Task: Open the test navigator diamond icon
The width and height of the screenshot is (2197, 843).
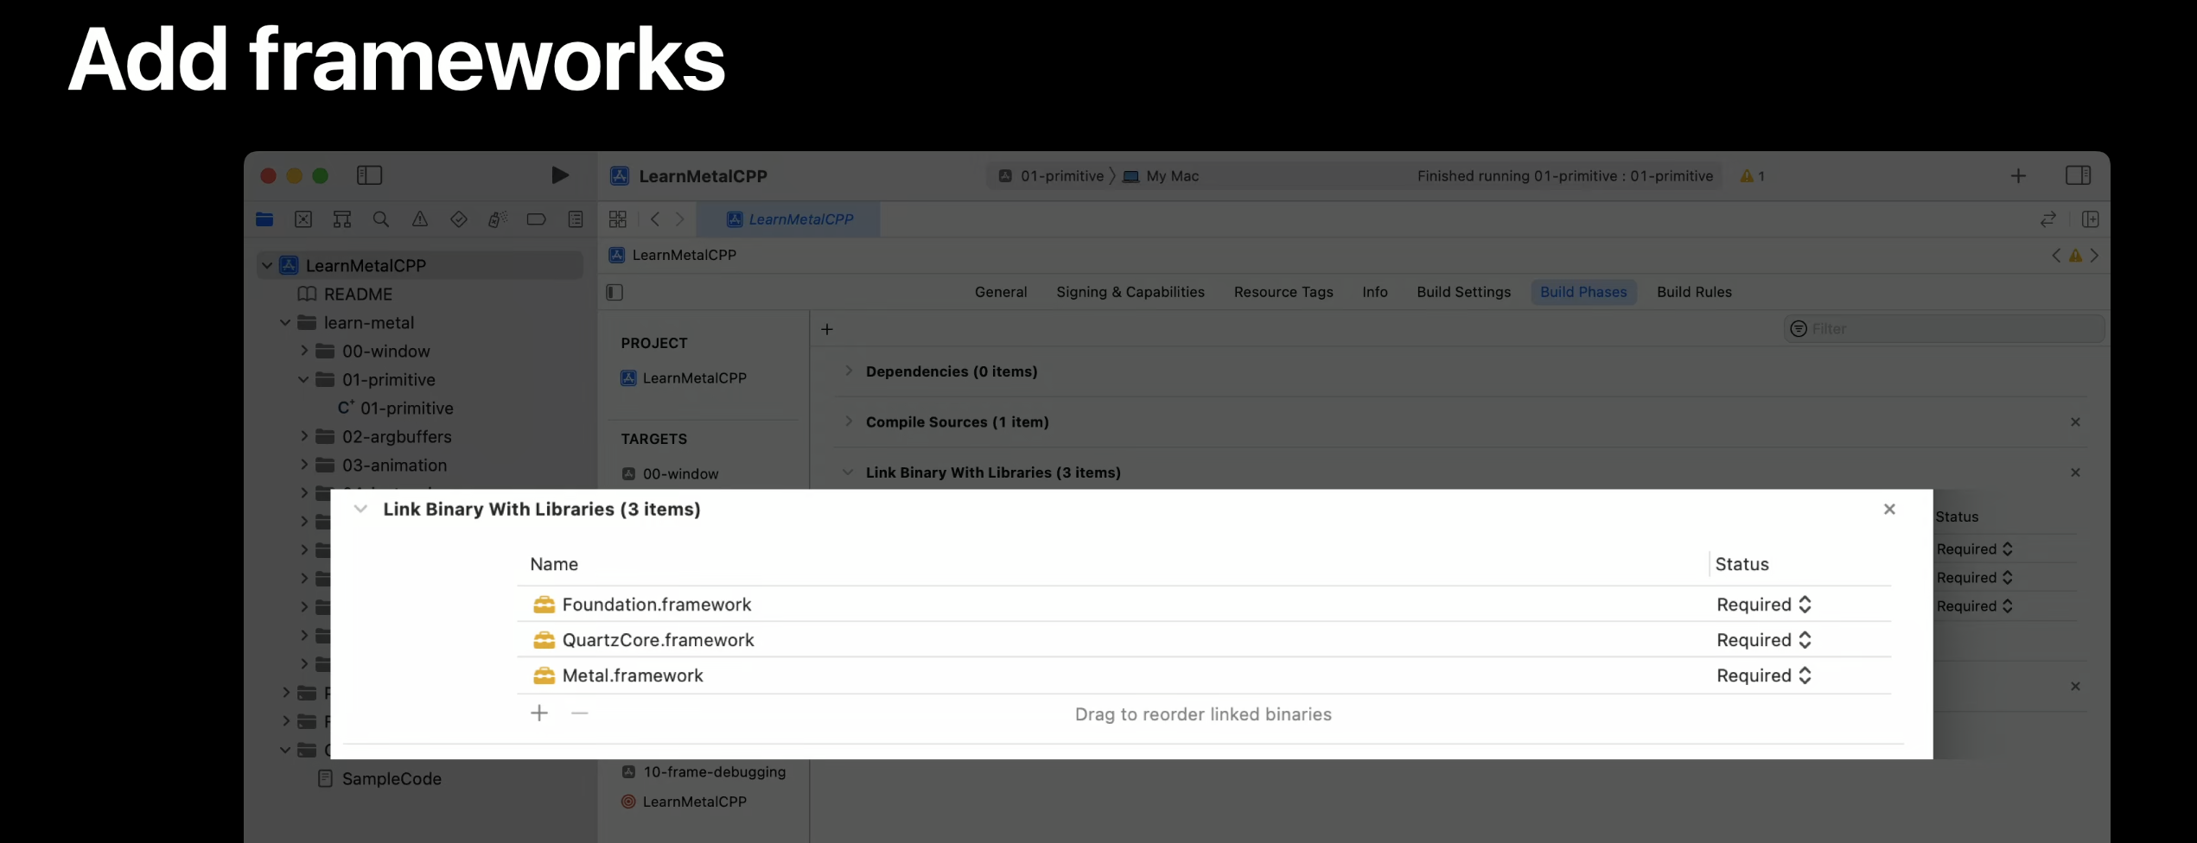Action: point(459,219)
